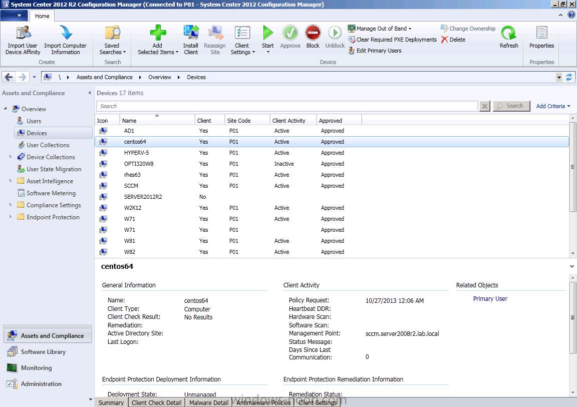Click the Unblock icon
The height and width of the screenshot is (407, 577).
pos(335,33)
